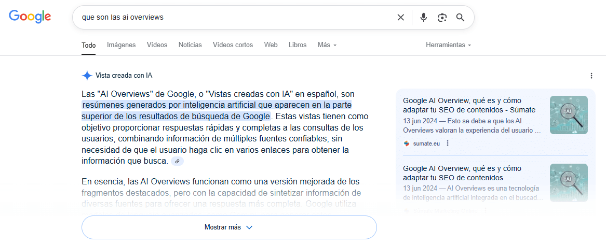
Task: Click the Google logo
Action: [x=30, y=17]
